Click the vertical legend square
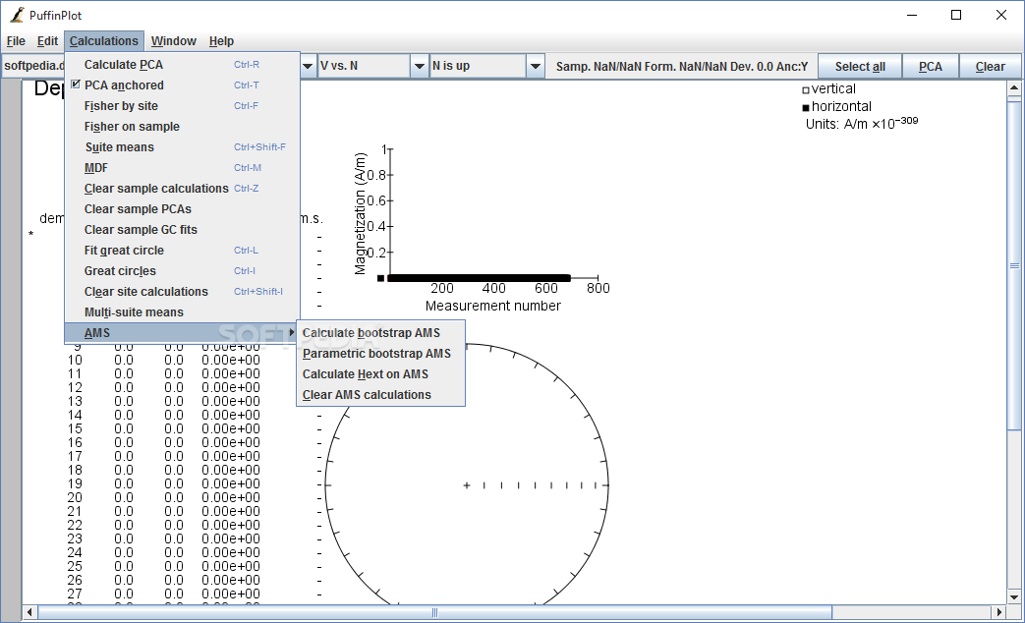 tap(806, 90)
